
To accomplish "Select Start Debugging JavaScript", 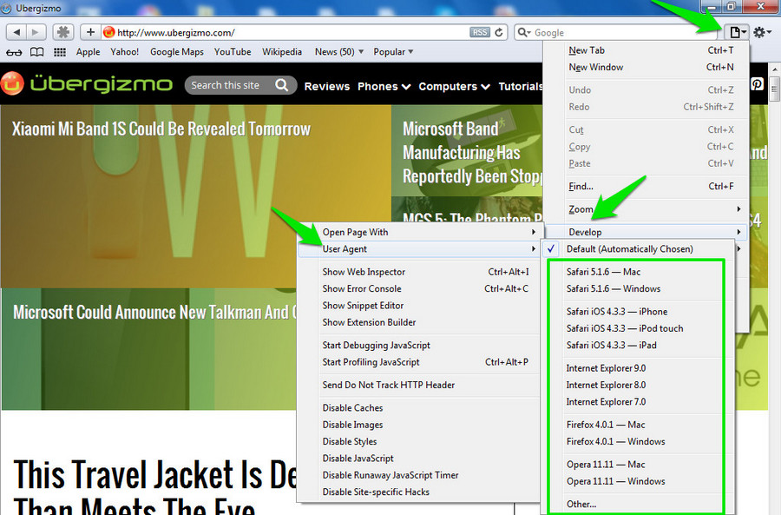I will pos(419,345).
